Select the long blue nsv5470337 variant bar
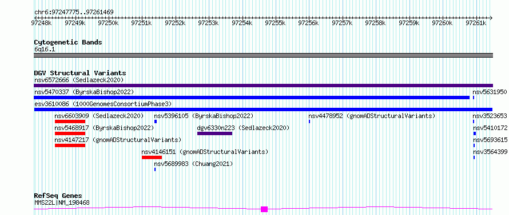Image resolution: width=509 pixels, height=215 pixels. 252,98
